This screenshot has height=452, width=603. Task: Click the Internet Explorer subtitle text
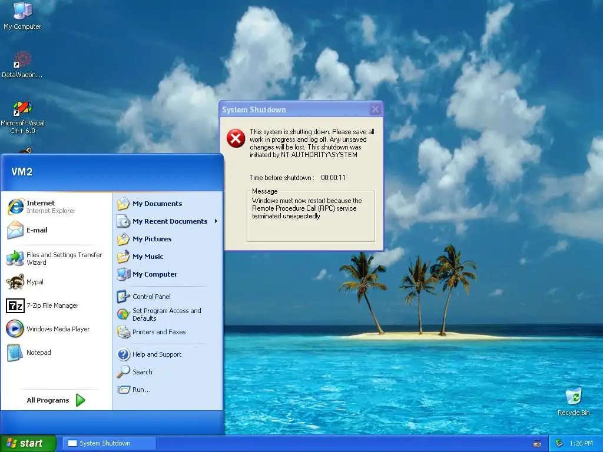point(51,211)
